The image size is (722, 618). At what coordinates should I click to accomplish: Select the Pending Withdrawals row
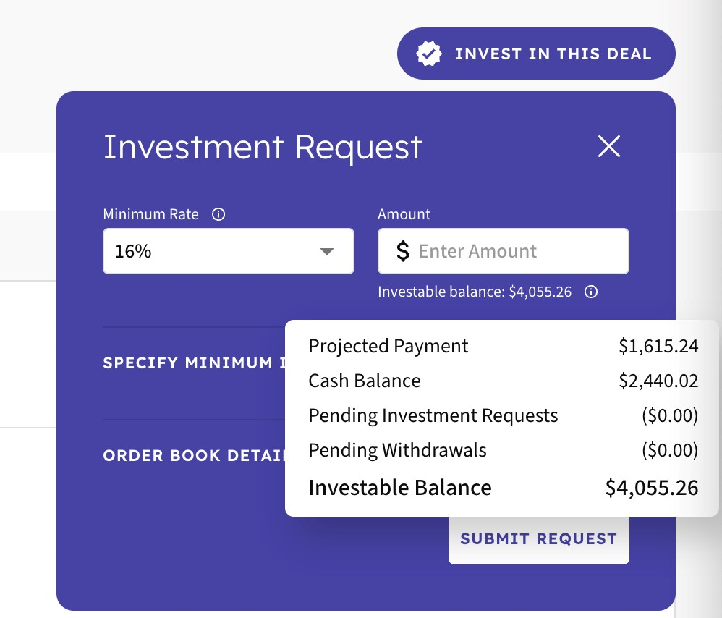[x=504, y=450]
